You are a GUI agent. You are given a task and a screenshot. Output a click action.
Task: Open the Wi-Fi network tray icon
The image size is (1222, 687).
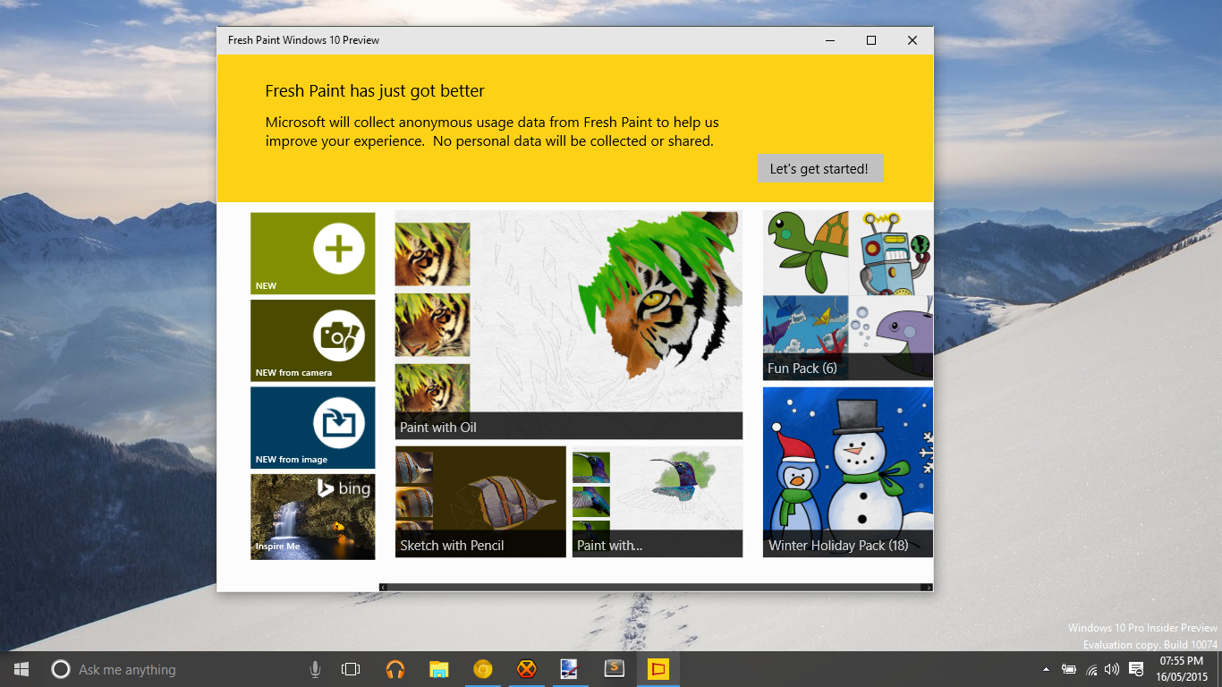1091,669
